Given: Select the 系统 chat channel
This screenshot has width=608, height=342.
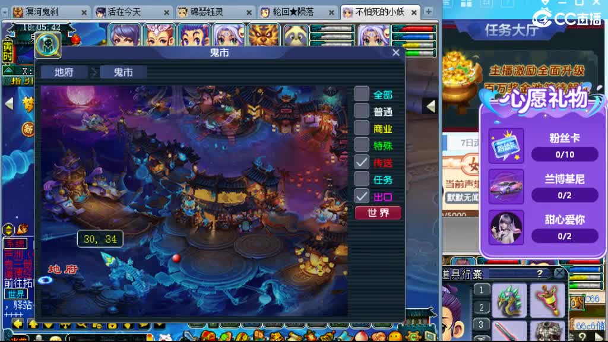Looking at the screenshot, I should point(15,244).
